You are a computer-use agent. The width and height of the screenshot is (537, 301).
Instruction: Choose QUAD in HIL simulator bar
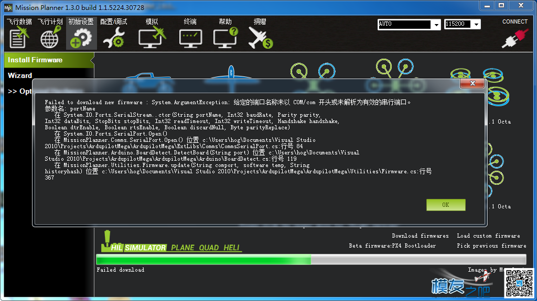pos(209,248)
